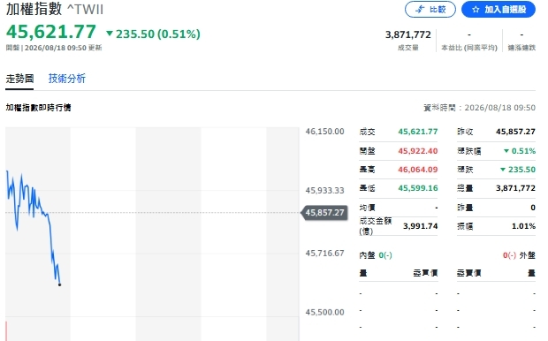This screenshot has width=548, height=341.
Task: Click the 開盤 | 2026/08/18 09:50 更新 status text
Action: pyautogui.click(x=54, y=48)
